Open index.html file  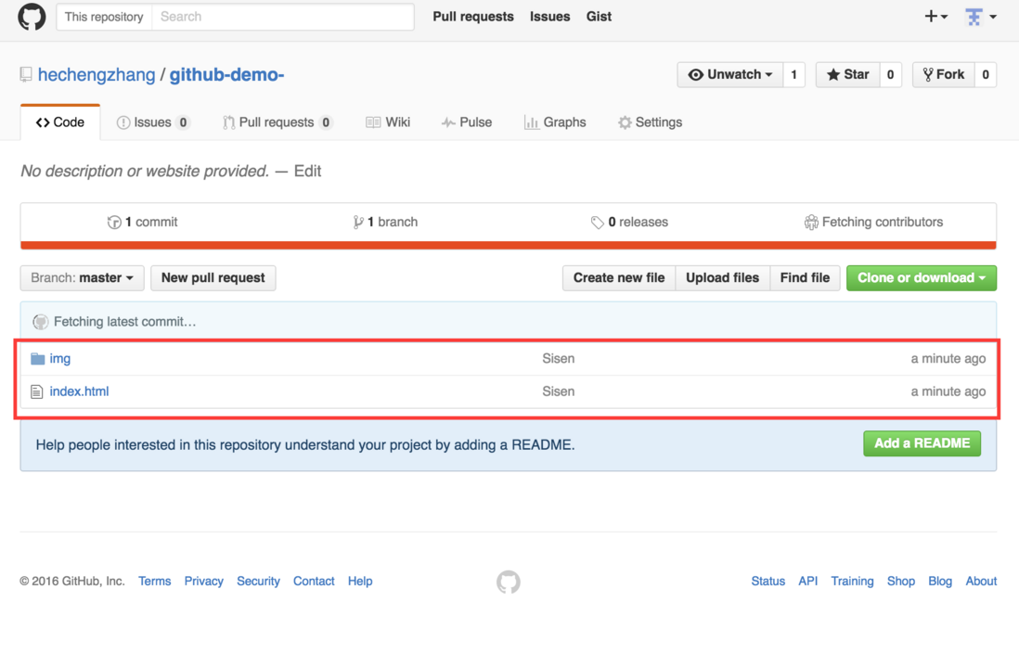[x=79, y=391]
